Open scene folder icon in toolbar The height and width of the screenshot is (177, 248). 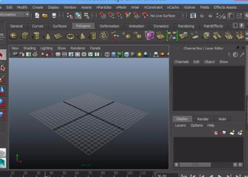point(45,16)
